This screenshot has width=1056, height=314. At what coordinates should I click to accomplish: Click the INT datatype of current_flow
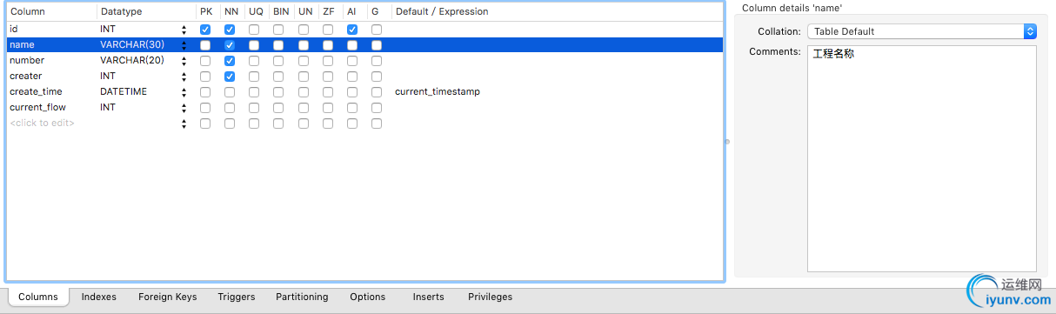click(x=108, y=108)
